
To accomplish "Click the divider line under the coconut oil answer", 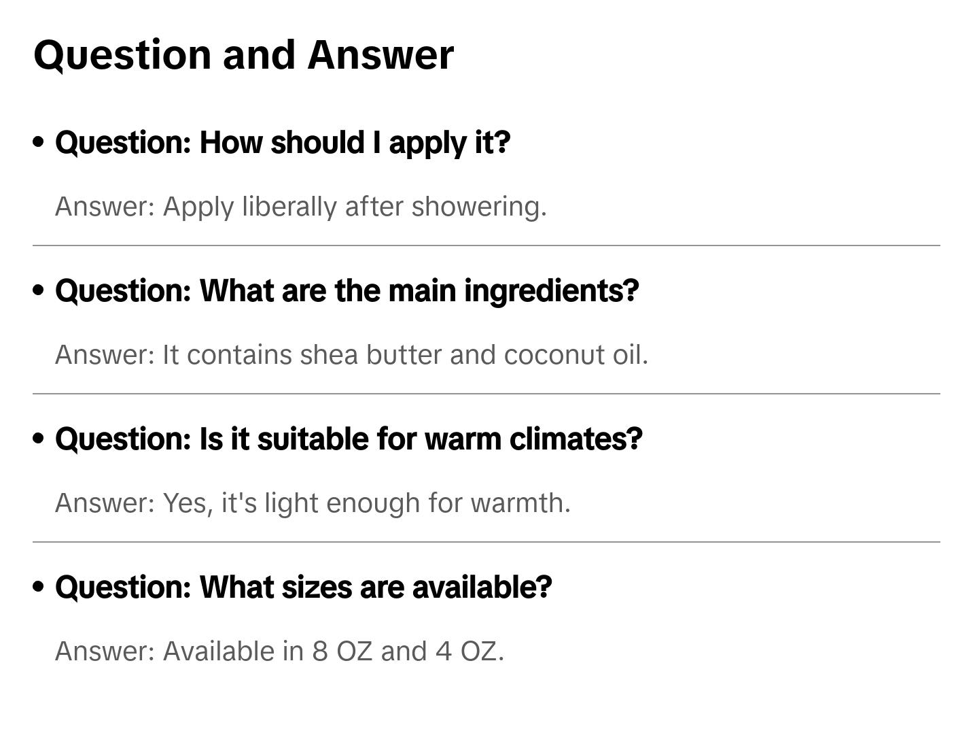I will (486, 394).
